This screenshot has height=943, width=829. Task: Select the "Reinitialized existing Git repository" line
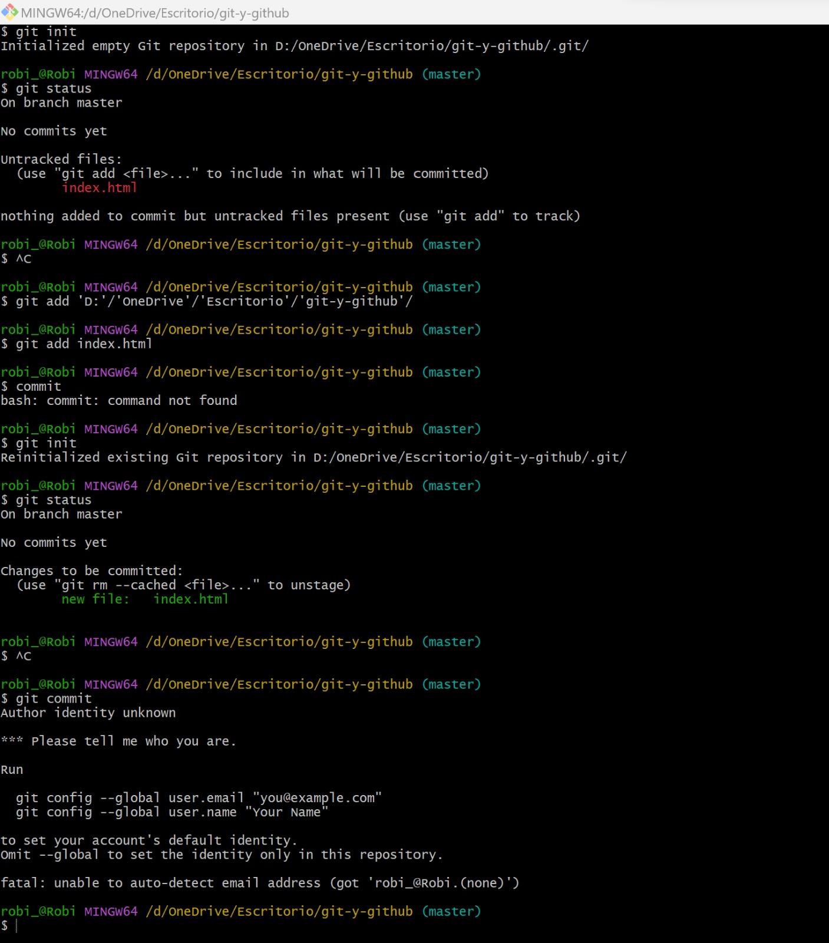pos(313,457)
